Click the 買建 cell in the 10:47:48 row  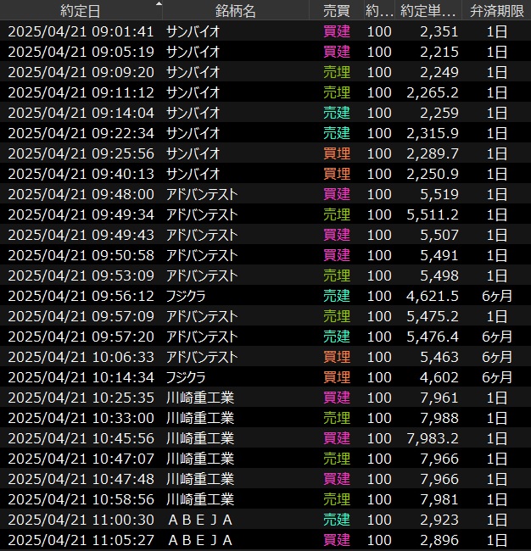point(337,479)
